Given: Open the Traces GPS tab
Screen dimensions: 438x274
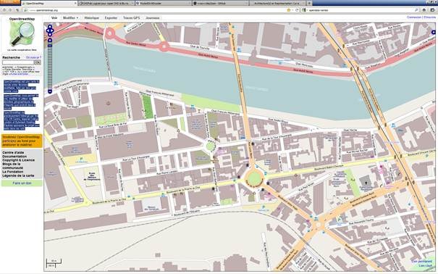Looking at the screenshot, I should 131,18.
